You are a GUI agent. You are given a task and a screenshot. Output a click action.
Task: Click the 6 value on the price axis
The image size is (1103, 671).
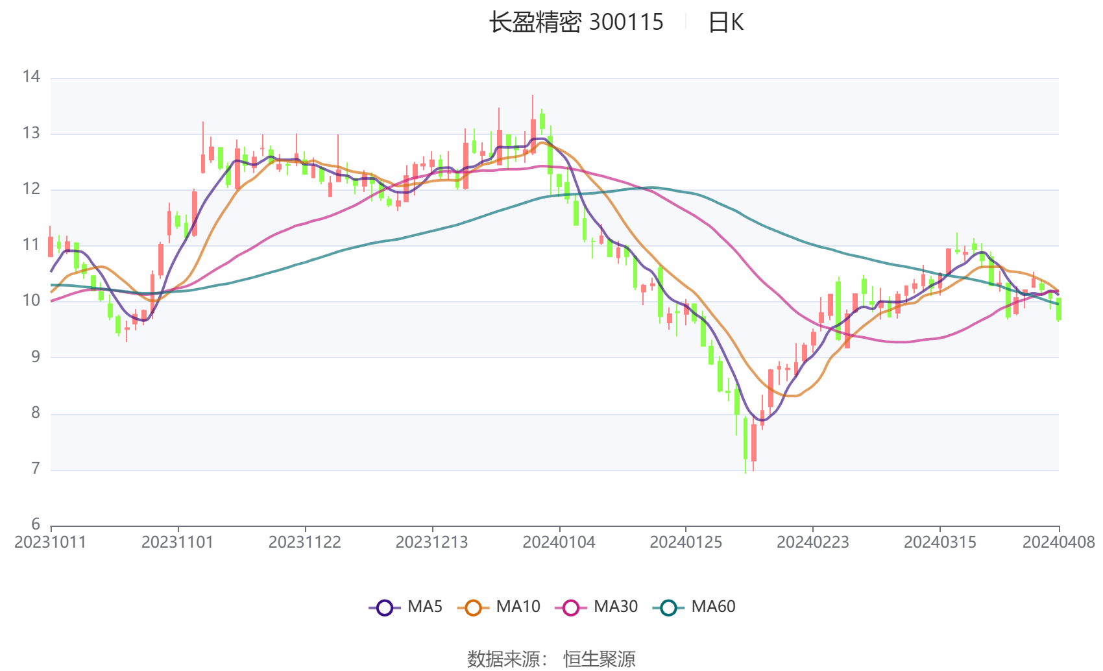click(36, 524)
